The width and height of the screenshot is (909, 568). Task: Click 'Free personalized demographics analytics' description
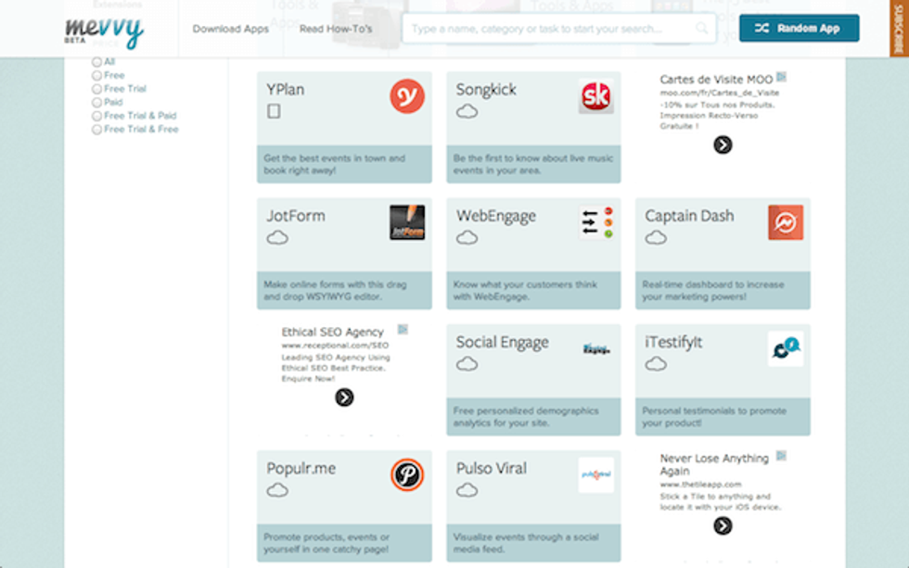526,417
